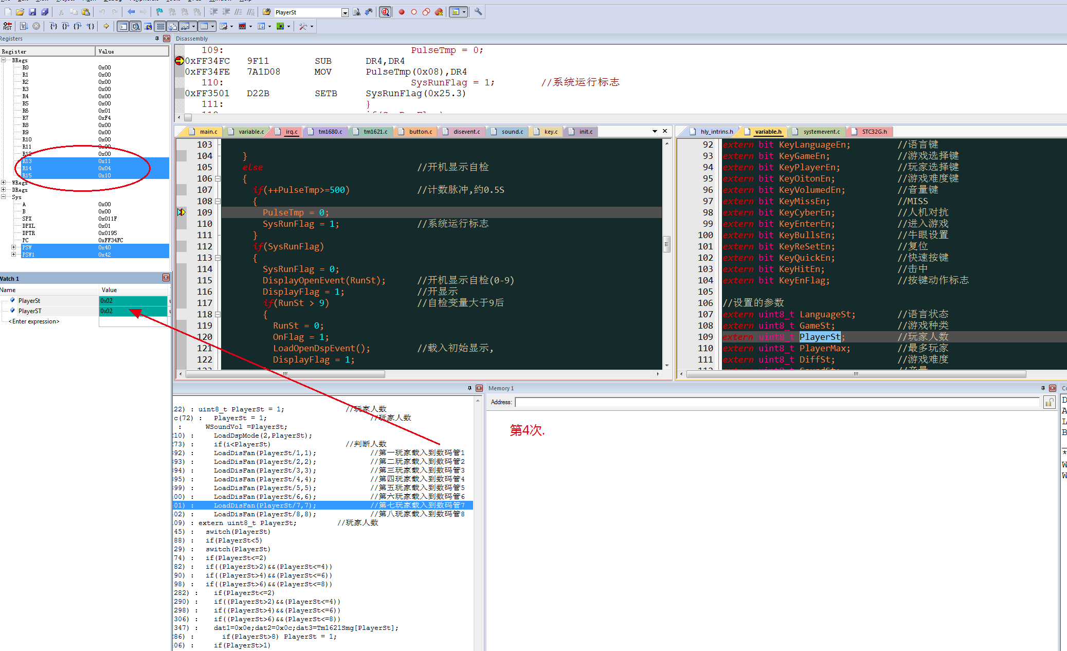The height and width of the screenshot is (651, 1067).
Task: Toggle Insert/Remove breakpoint red dot
Action: [x=402, y=12]
